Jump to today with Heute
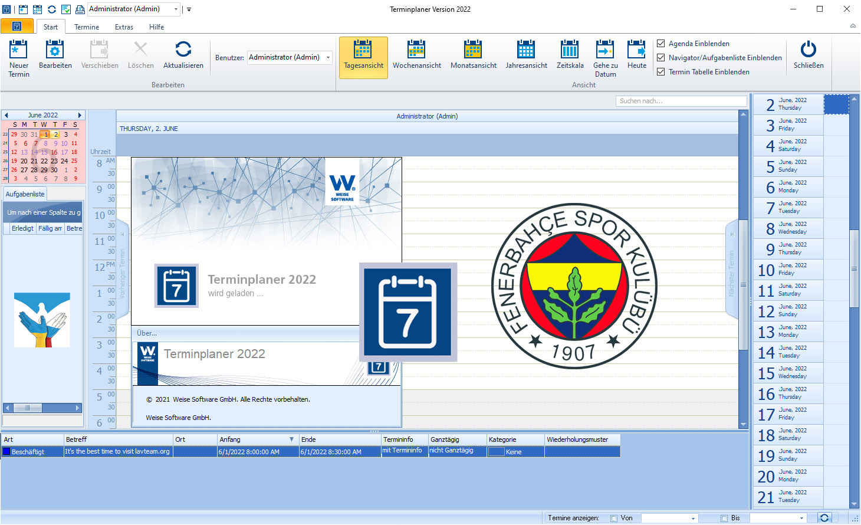 point(636,50)
